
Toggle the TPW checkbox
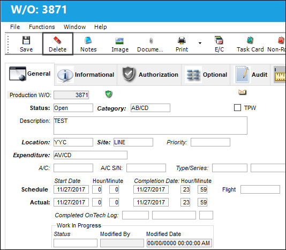pyautogui.click(x=237, y=108)
